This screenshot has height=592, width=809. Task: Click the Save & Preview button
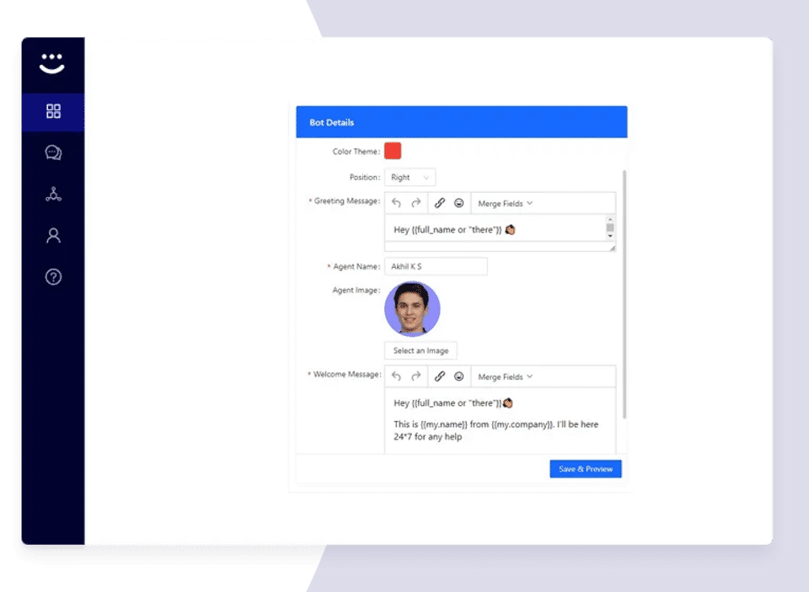(586, 469)
